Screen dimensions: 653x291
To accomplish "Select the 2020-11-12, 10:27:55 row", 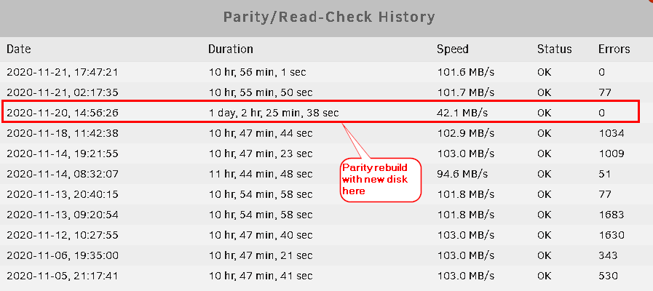I will click(326, 235).
